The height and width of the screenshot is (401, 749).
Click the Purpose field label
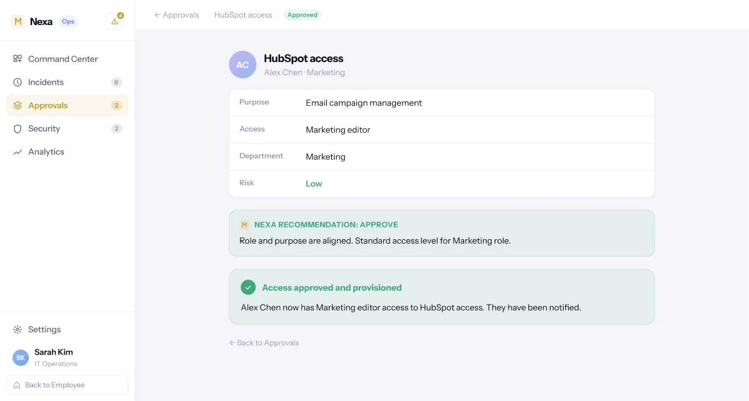pos(254,102)
